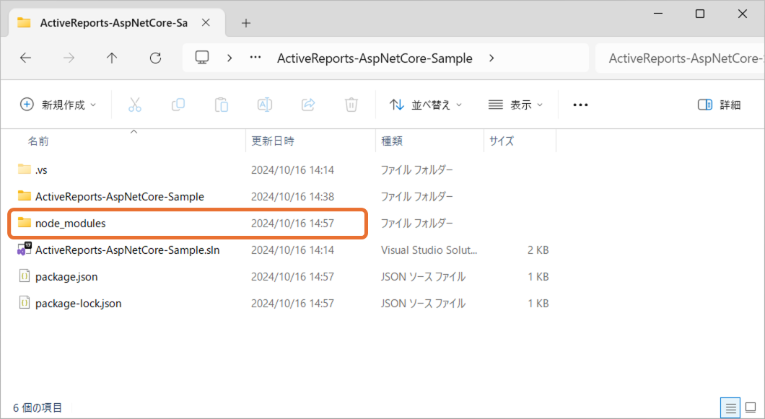Open the toolbar more options ellipsis
Viewport: 765px width, 419px height.
(580, 105)
